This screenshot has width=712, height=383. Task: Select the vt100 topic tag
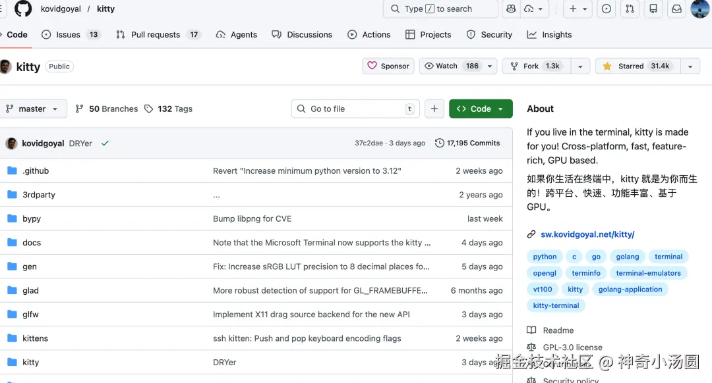(x=543, y=289)
